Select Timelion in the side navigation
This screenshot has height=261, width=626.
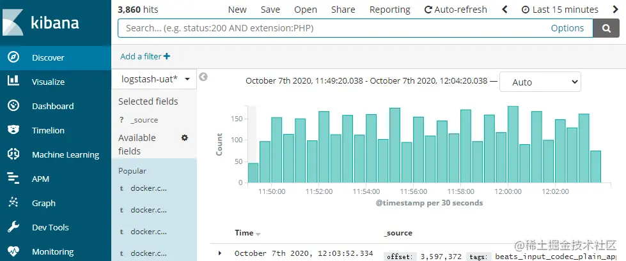[48, 130]
